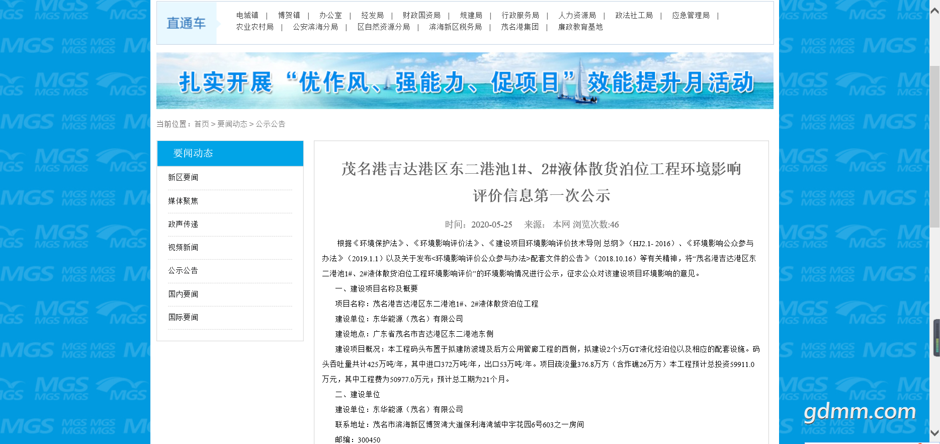Viewport: 940px width, 444px height.
Task: Click the vertical scrollbar thumb
Action: pos(934,146)
